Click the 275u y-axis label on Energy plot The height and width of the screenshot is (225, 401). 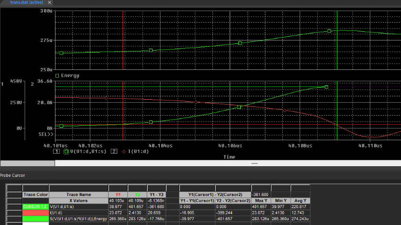[x=46, y=40]
